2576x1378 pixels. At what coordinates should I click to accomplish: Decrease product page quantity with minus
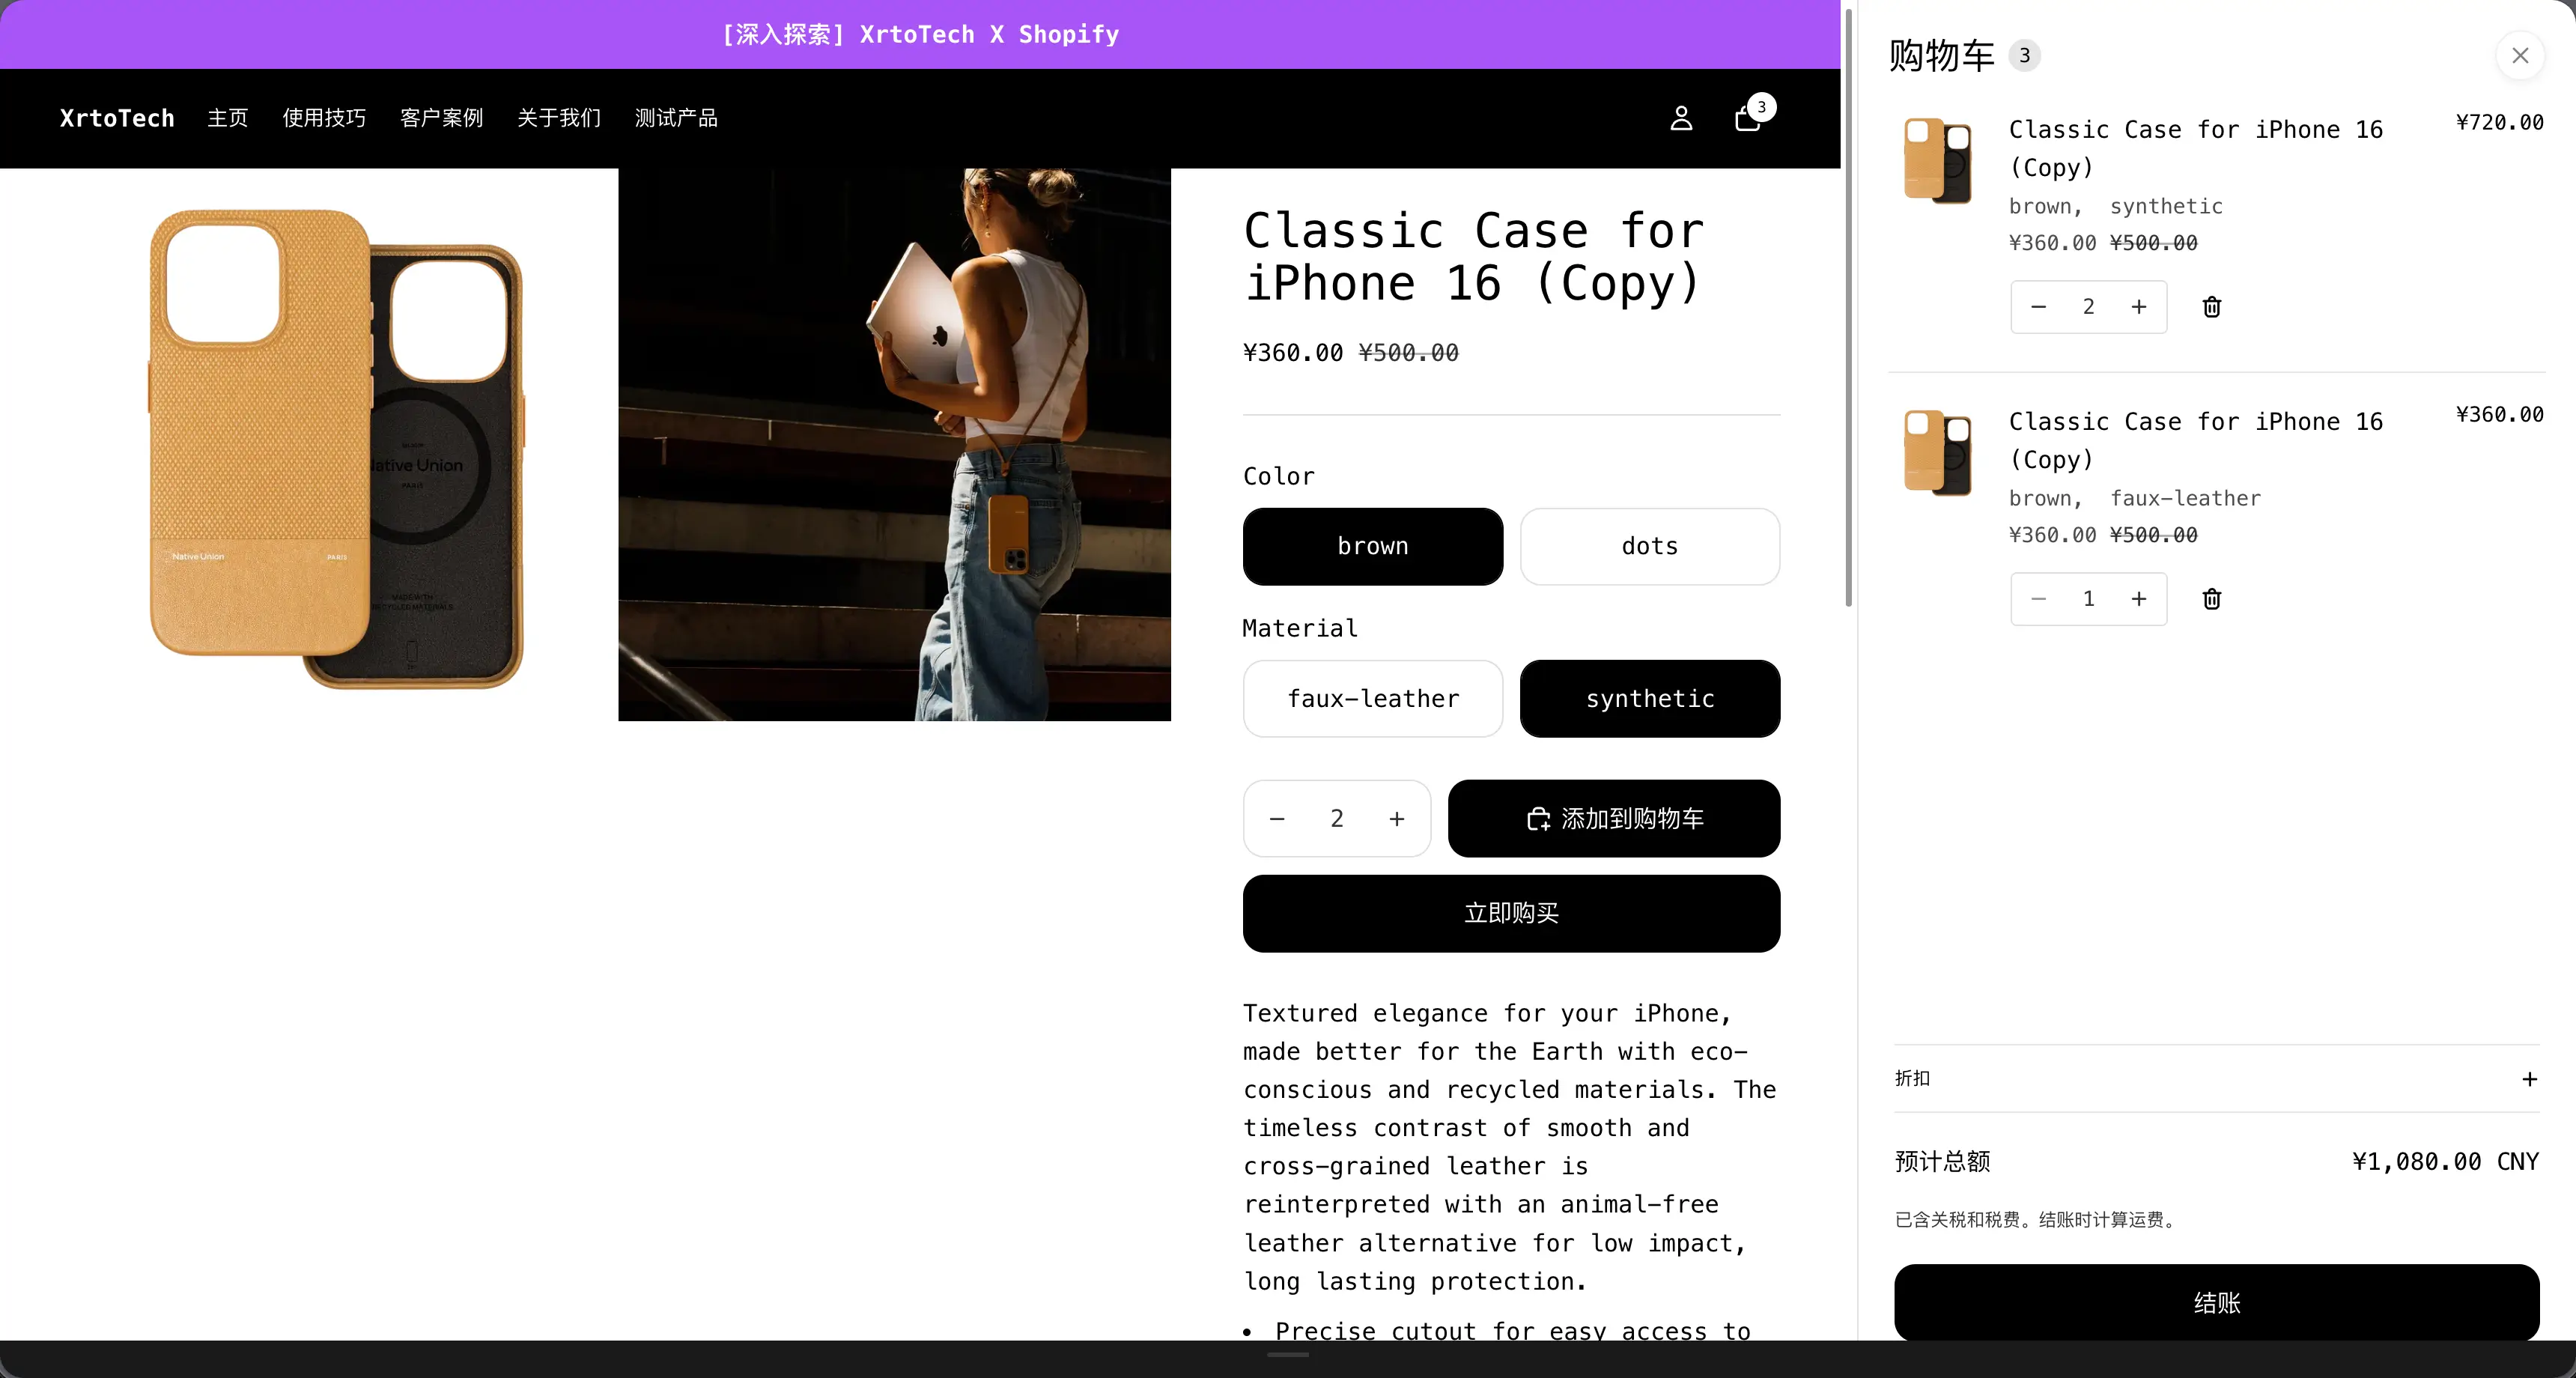point(1277,819)
